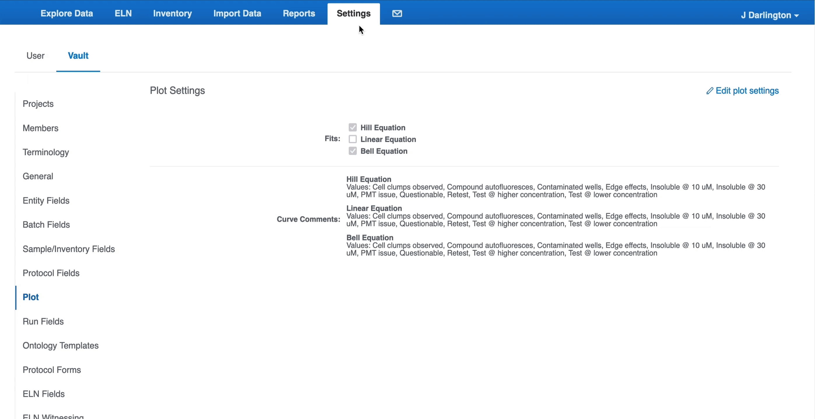The height and width of the screenshot is (419, 815).
Task: Select Members from the sidebar
Action: (40, 128)
